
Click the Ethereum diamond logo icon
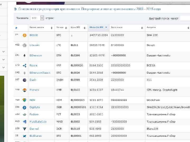25,55
